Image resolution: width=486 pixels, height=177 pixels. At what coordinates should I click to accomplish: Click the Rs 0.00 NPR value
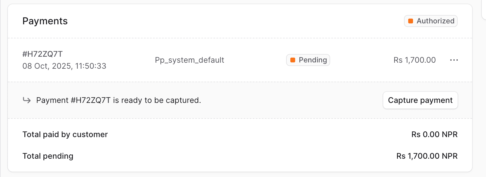pos(434,134)
